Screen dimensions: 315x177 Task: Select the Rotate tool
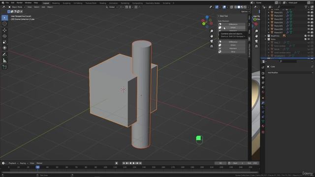[x=4, y=36]
